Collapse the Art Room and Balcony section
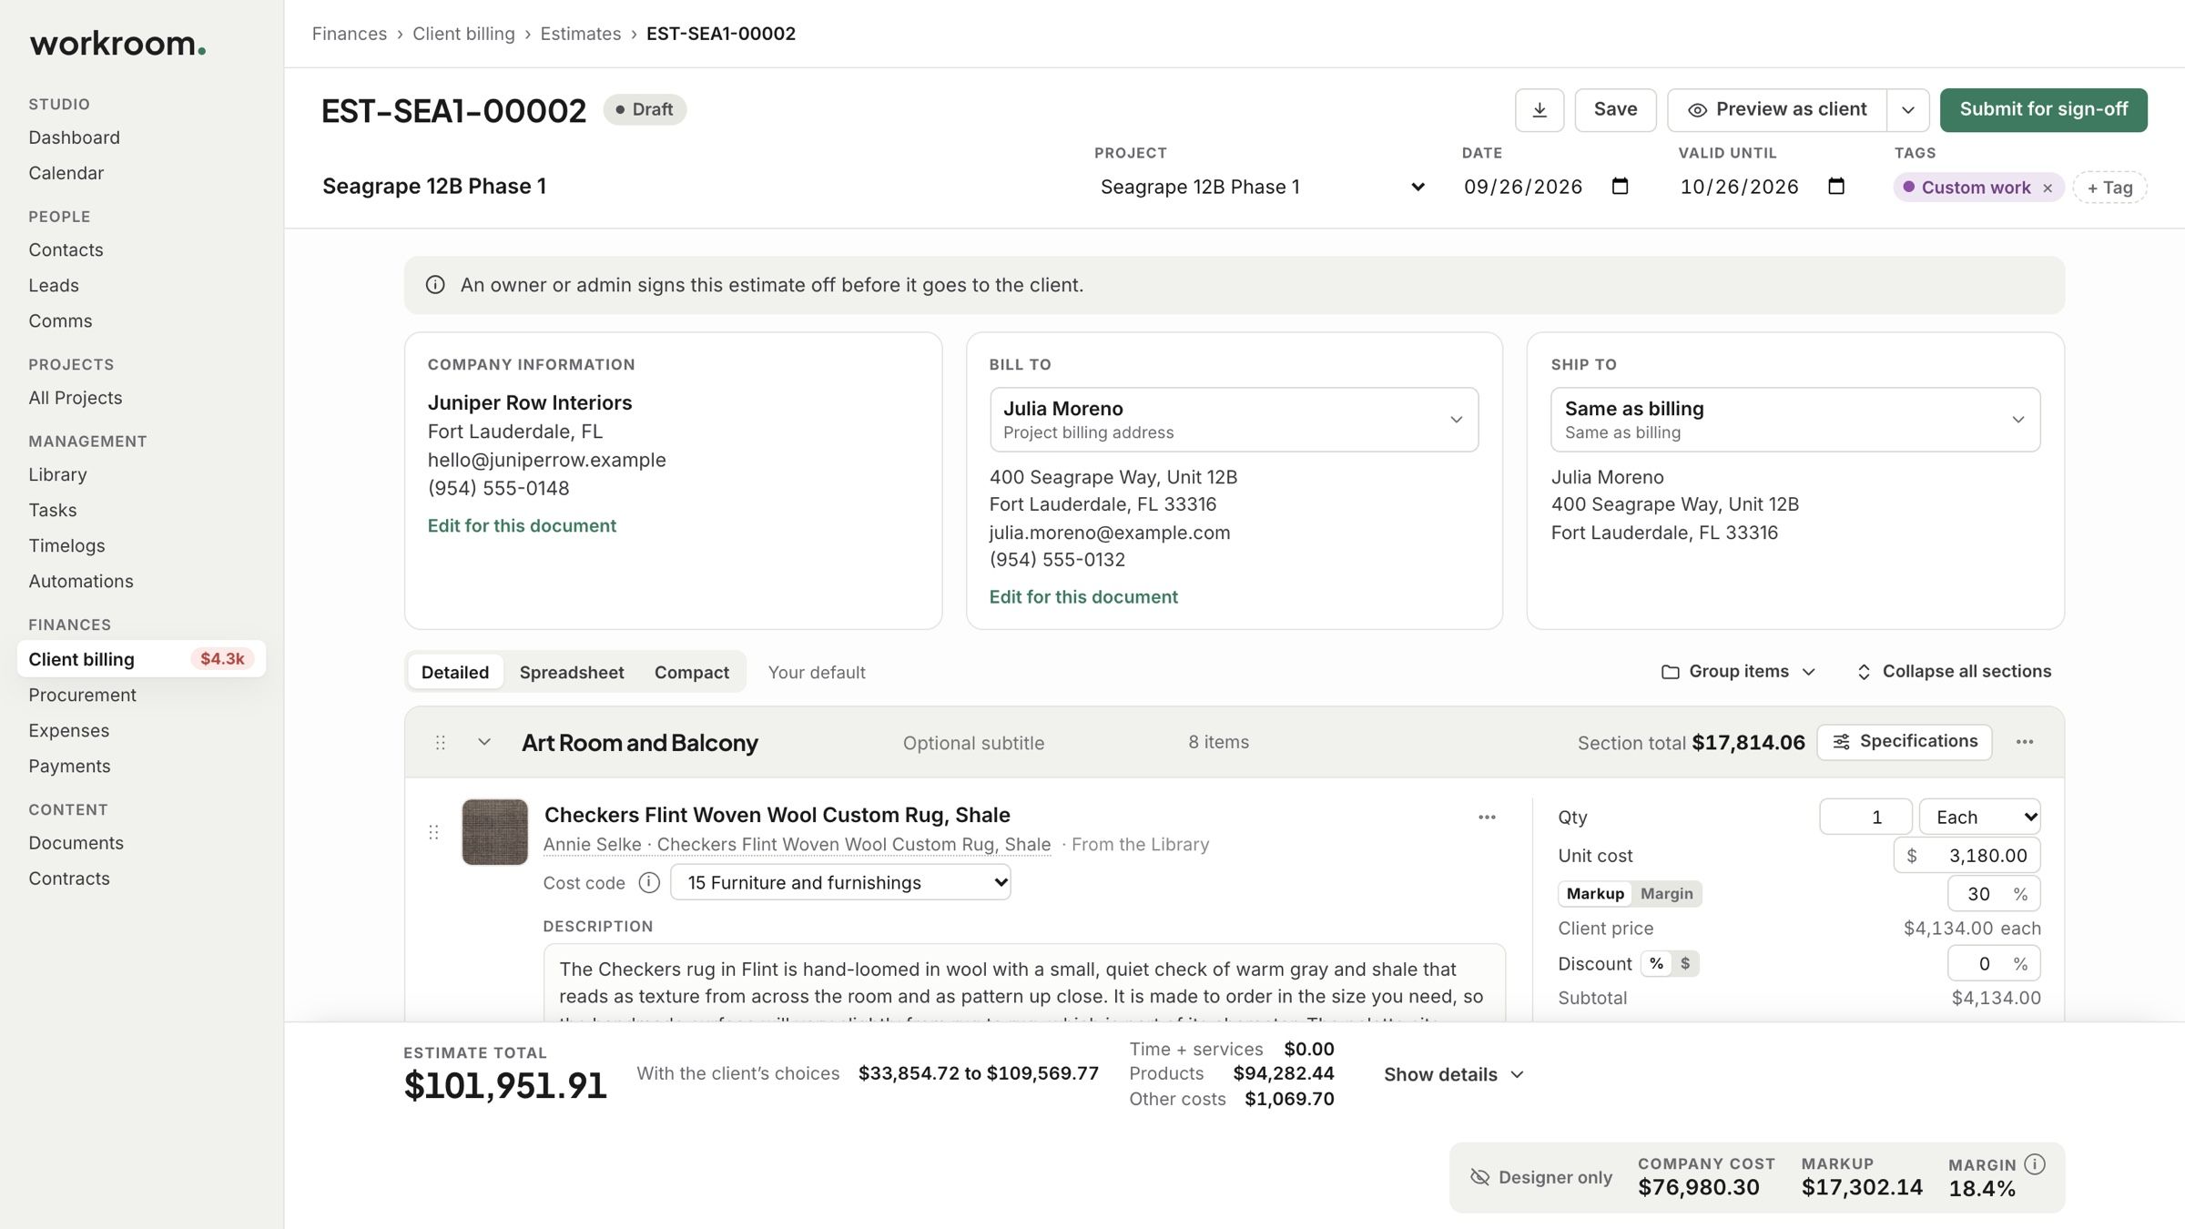This screenshot has width=2185, height=1229. [x=484, y=742]
